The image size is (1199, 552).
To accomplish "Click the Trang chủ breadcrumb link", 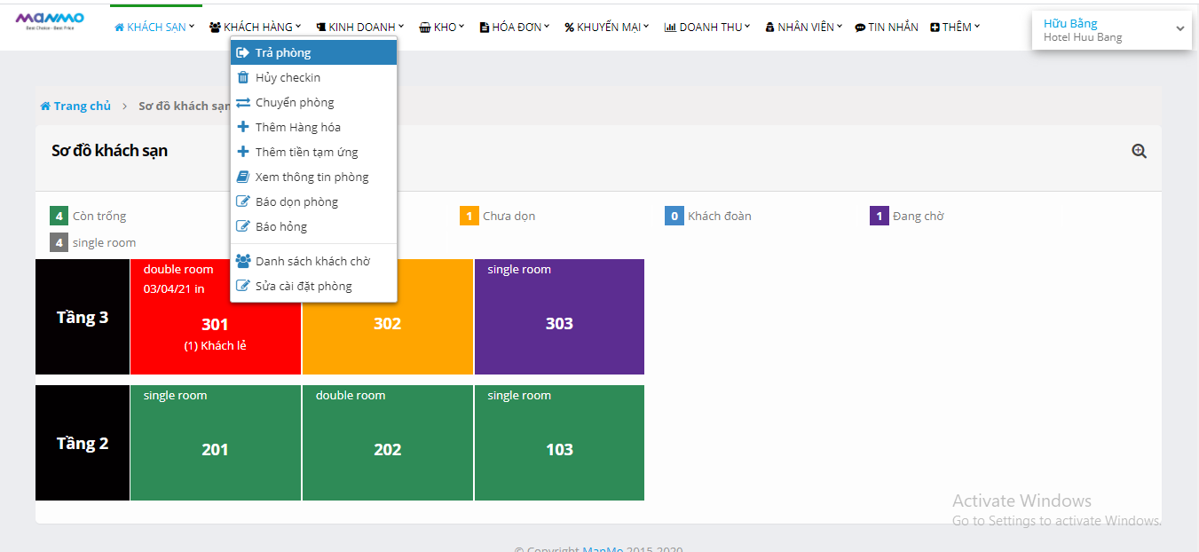I will click(82, 106).
